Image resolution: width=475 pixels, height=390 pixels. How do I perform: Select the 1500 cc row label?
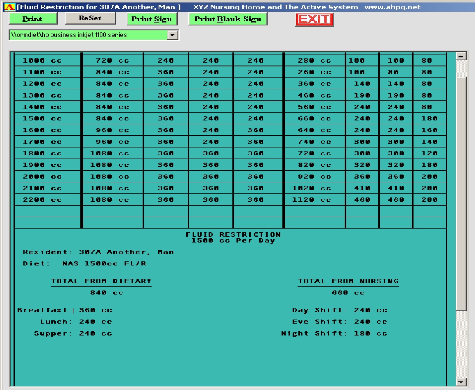point(42,118)
